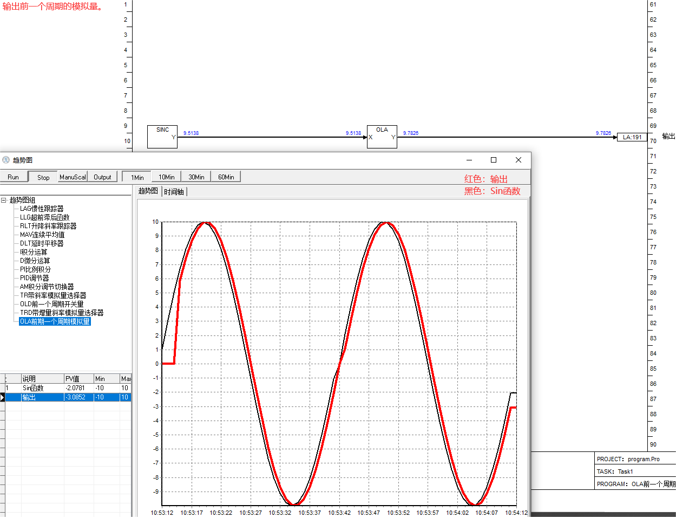
Task: Close the 趋势图 window
Action: click(518, 160)
